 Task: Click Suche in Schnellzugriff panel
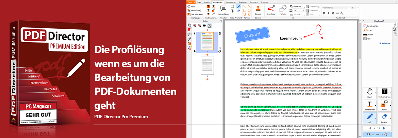(367, 30)
